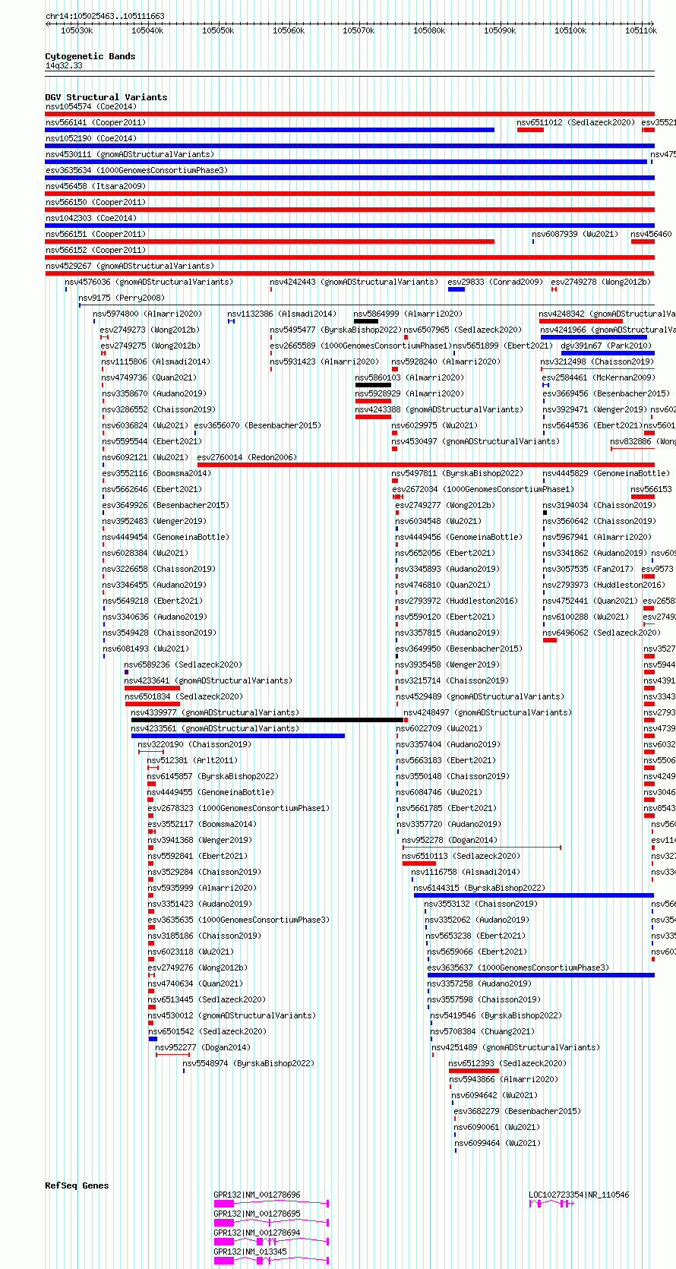Click the nsv566141 (Cooper2011) blue bar
This screenshot has width=676, height=1269.
(270, 130)
